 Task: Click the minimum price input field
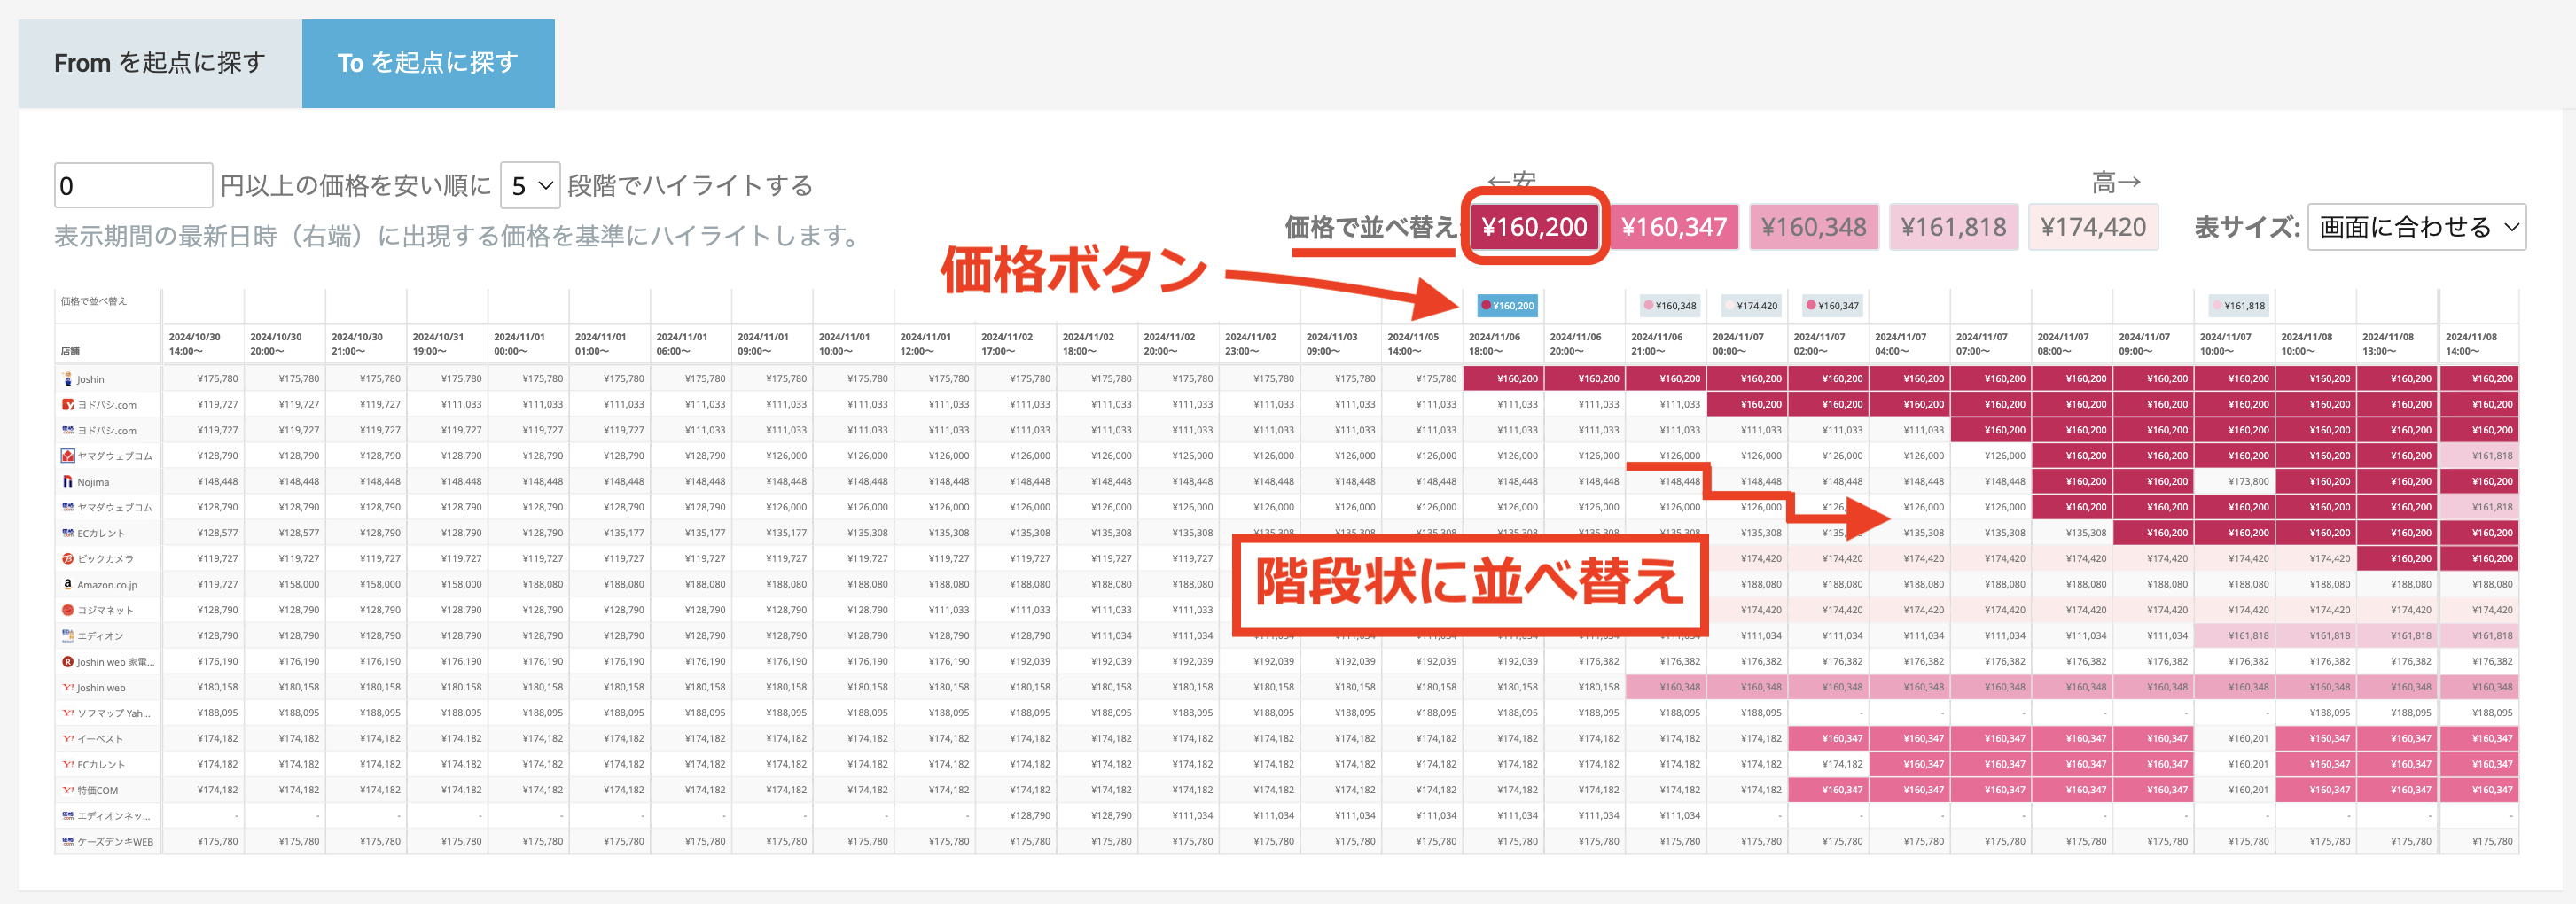(133, 186)
